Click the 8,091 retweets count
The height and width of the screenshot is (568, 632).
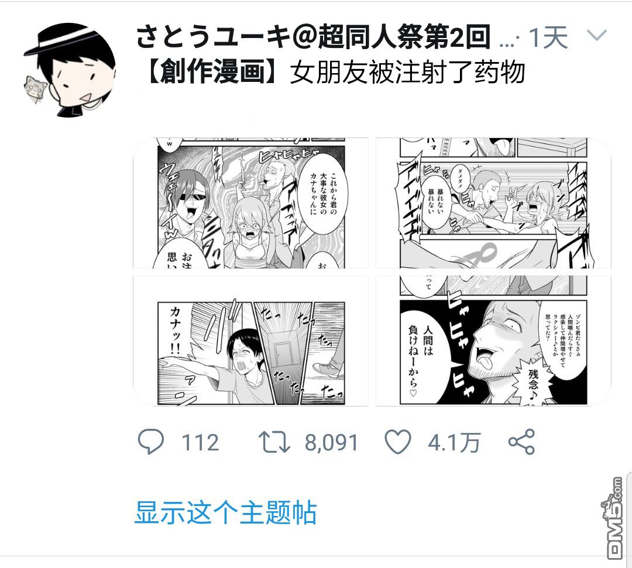point(331,442)
